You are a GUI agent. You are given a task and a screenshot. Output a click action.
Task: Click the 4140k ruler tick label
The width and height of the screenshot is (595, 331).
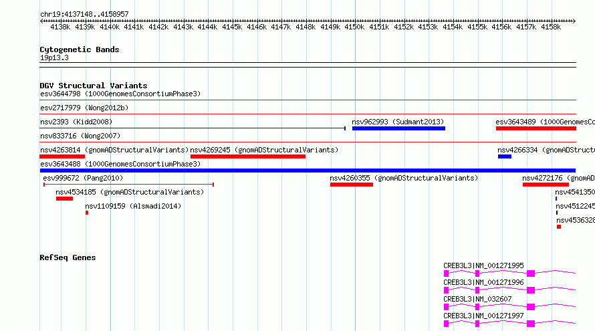pyautogui.click(x=110, y=27)
